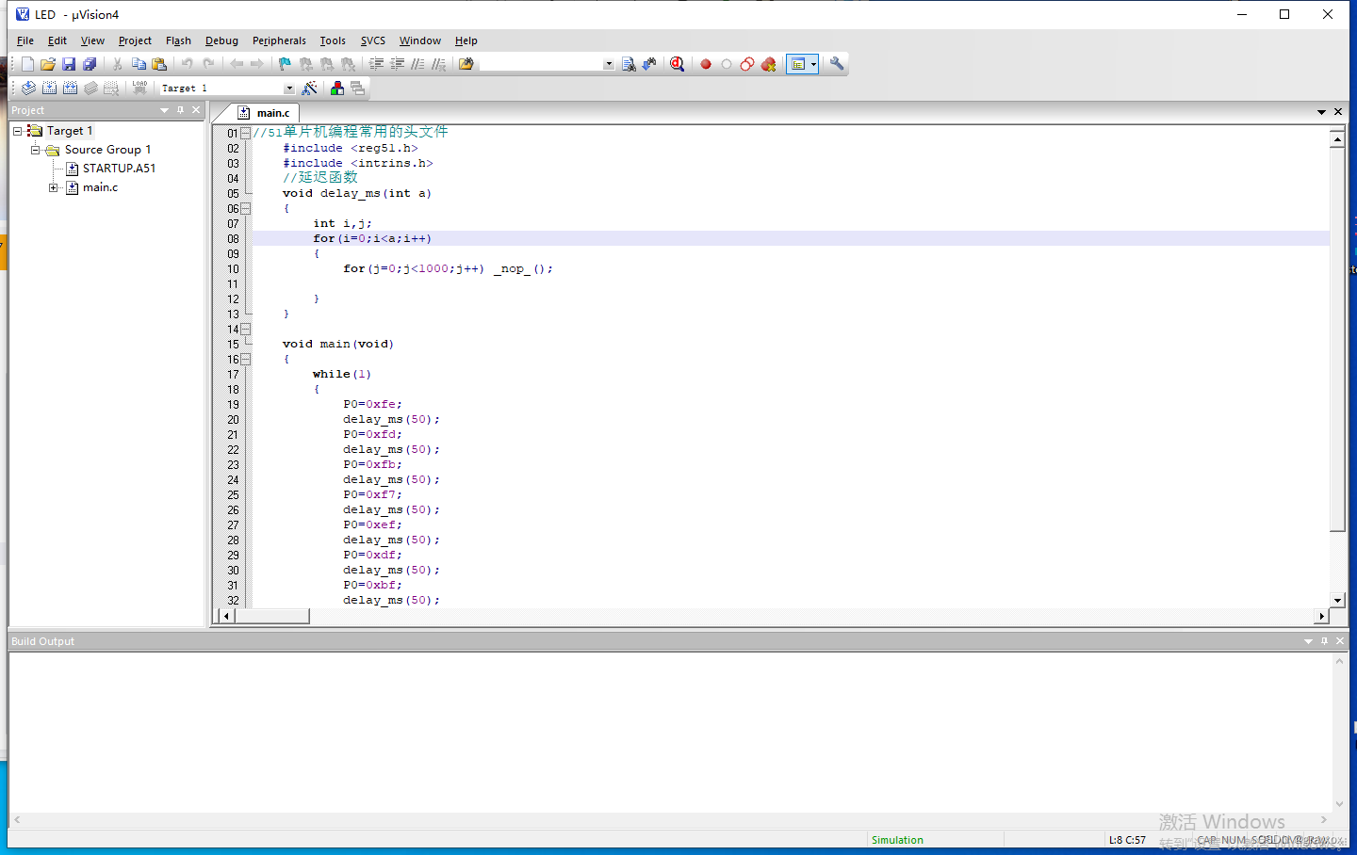Redo the last edit
Viewport: 1357px width, 855px height.
tap(208, 64)
